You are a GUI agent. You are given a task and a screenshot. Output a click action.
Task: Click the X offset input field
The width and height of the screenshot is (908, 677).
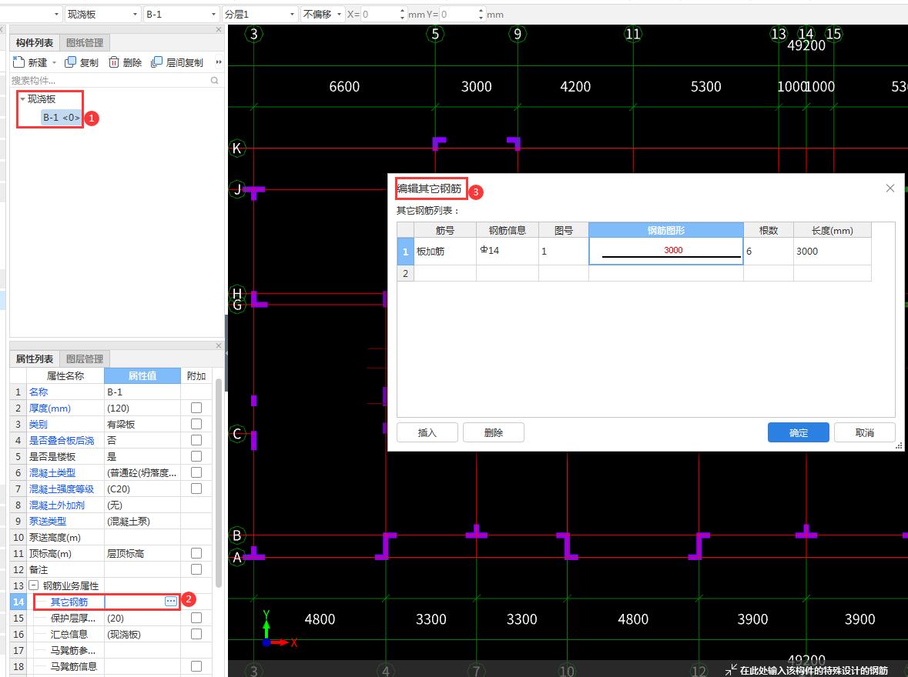(380, 14)
